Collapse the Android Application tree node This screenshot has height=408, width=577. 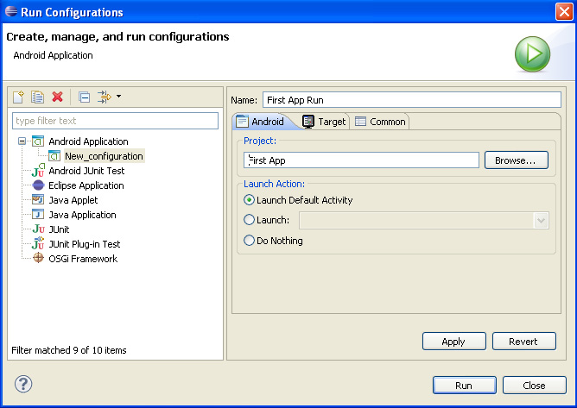click(x=22, y=141)
